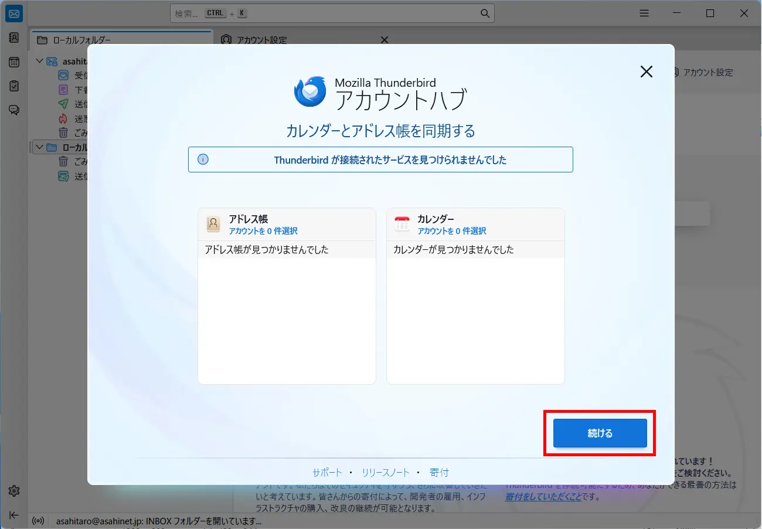Open the サポート link
Screen dimensions: 762x529
pos(326,472)
